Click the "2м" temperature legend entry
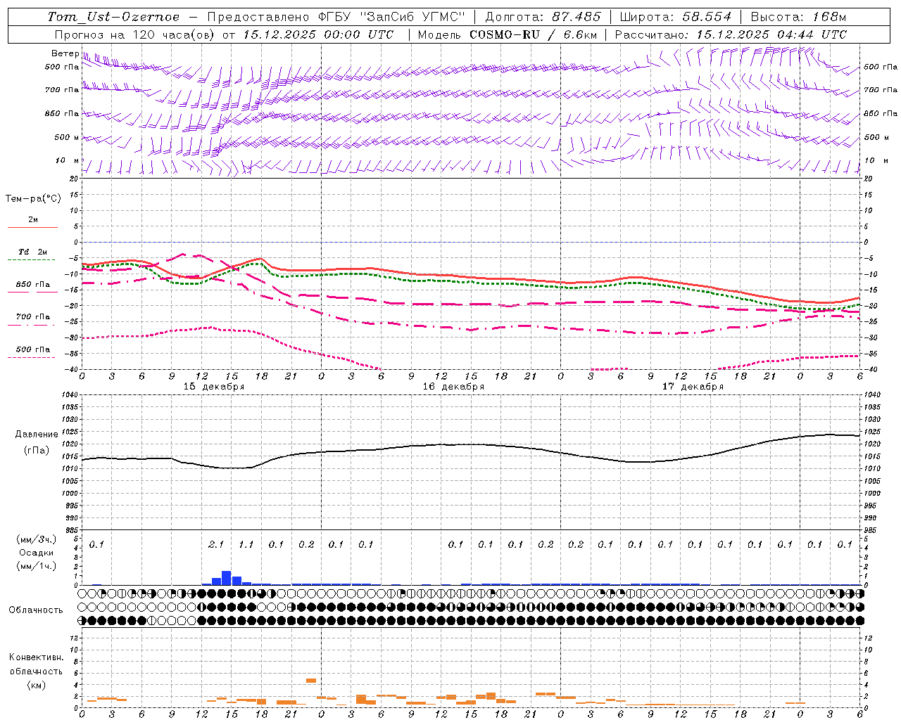The height and width of the screenshot is (720, 901). tap(33, 219)
